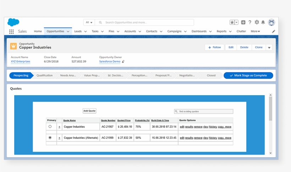Click edit link for quote AC-21957
291x172 pixels.
click(182, 127)
